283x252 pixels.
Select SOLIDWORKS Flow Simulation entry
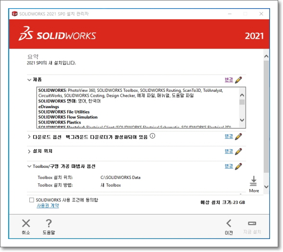tap(68, 117)
